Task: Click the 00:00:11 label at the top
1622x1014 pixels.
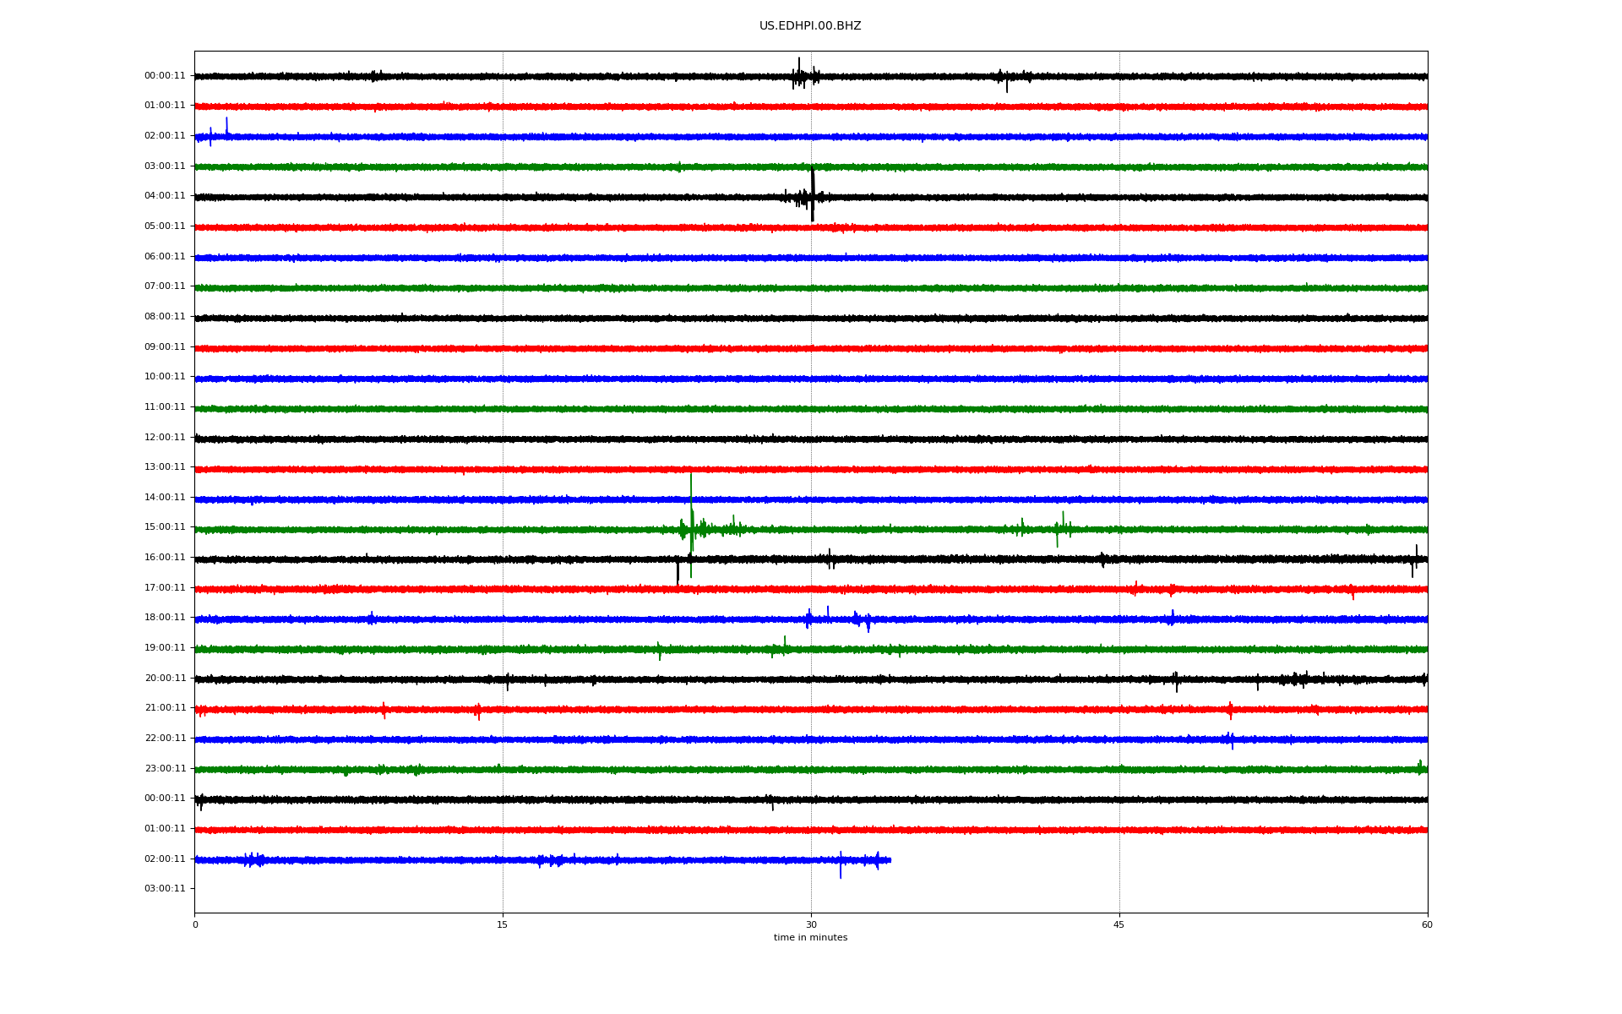Action: [165, 76]
